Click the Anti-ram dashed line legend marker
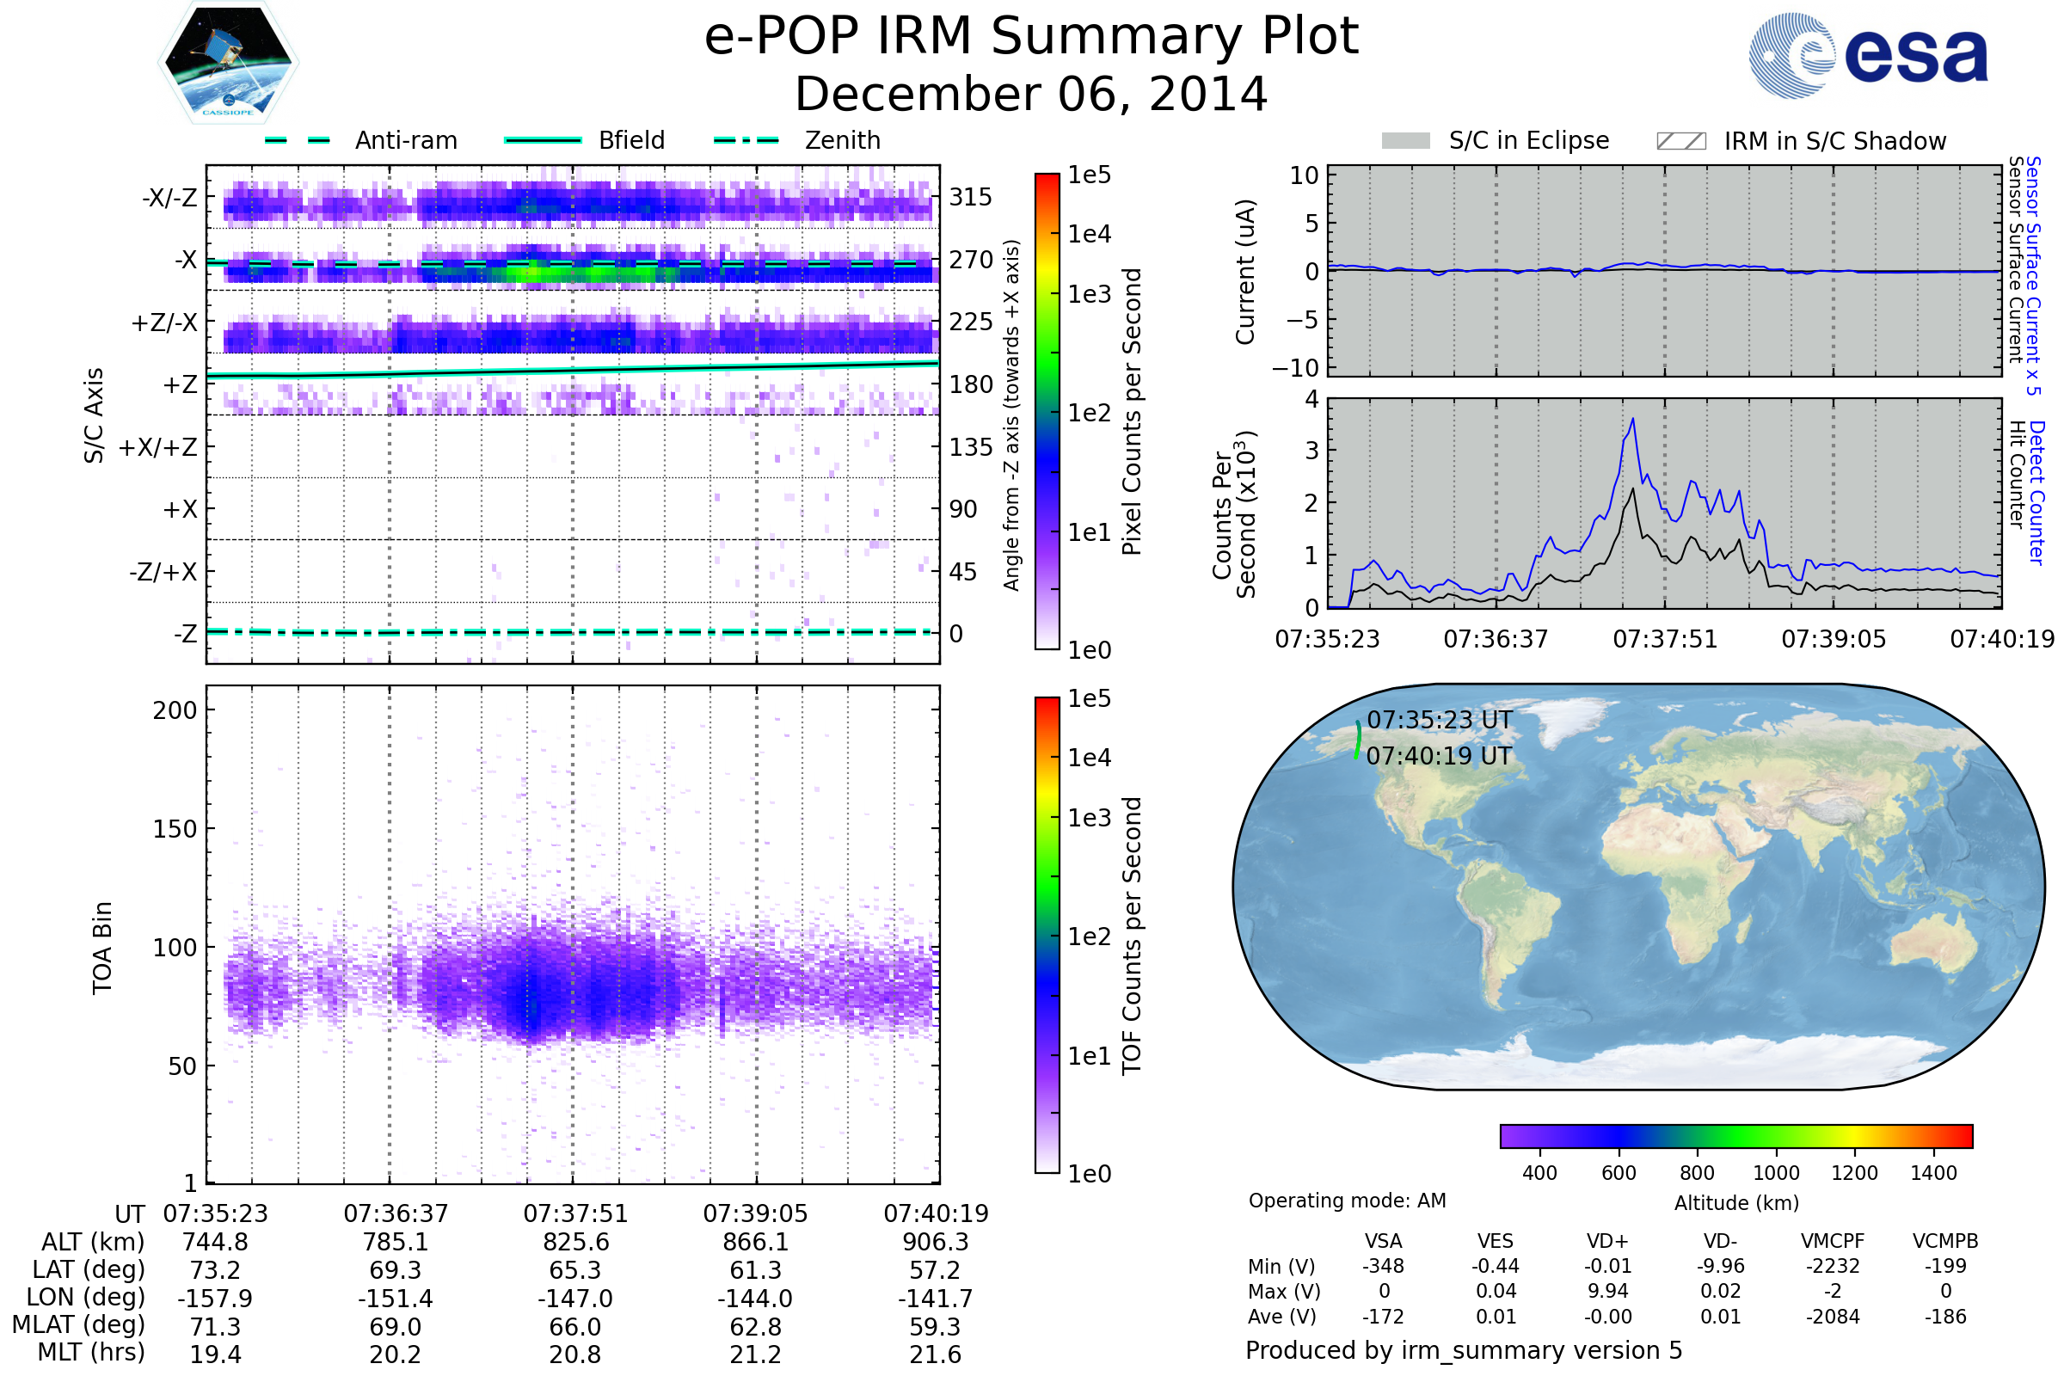 tap(298, 140)
